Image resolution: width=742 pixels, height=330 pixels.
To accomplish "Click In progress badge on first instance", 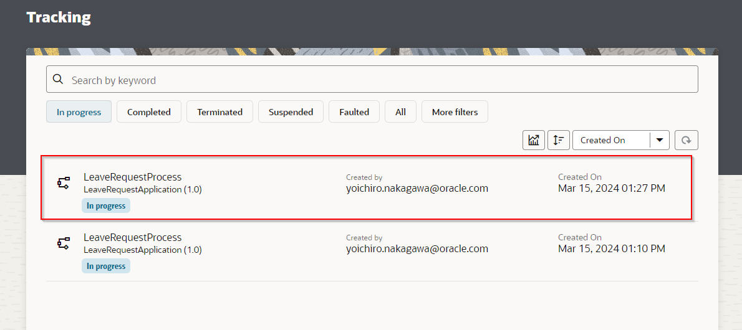I will pyautogui.click(x=106, y=205).
